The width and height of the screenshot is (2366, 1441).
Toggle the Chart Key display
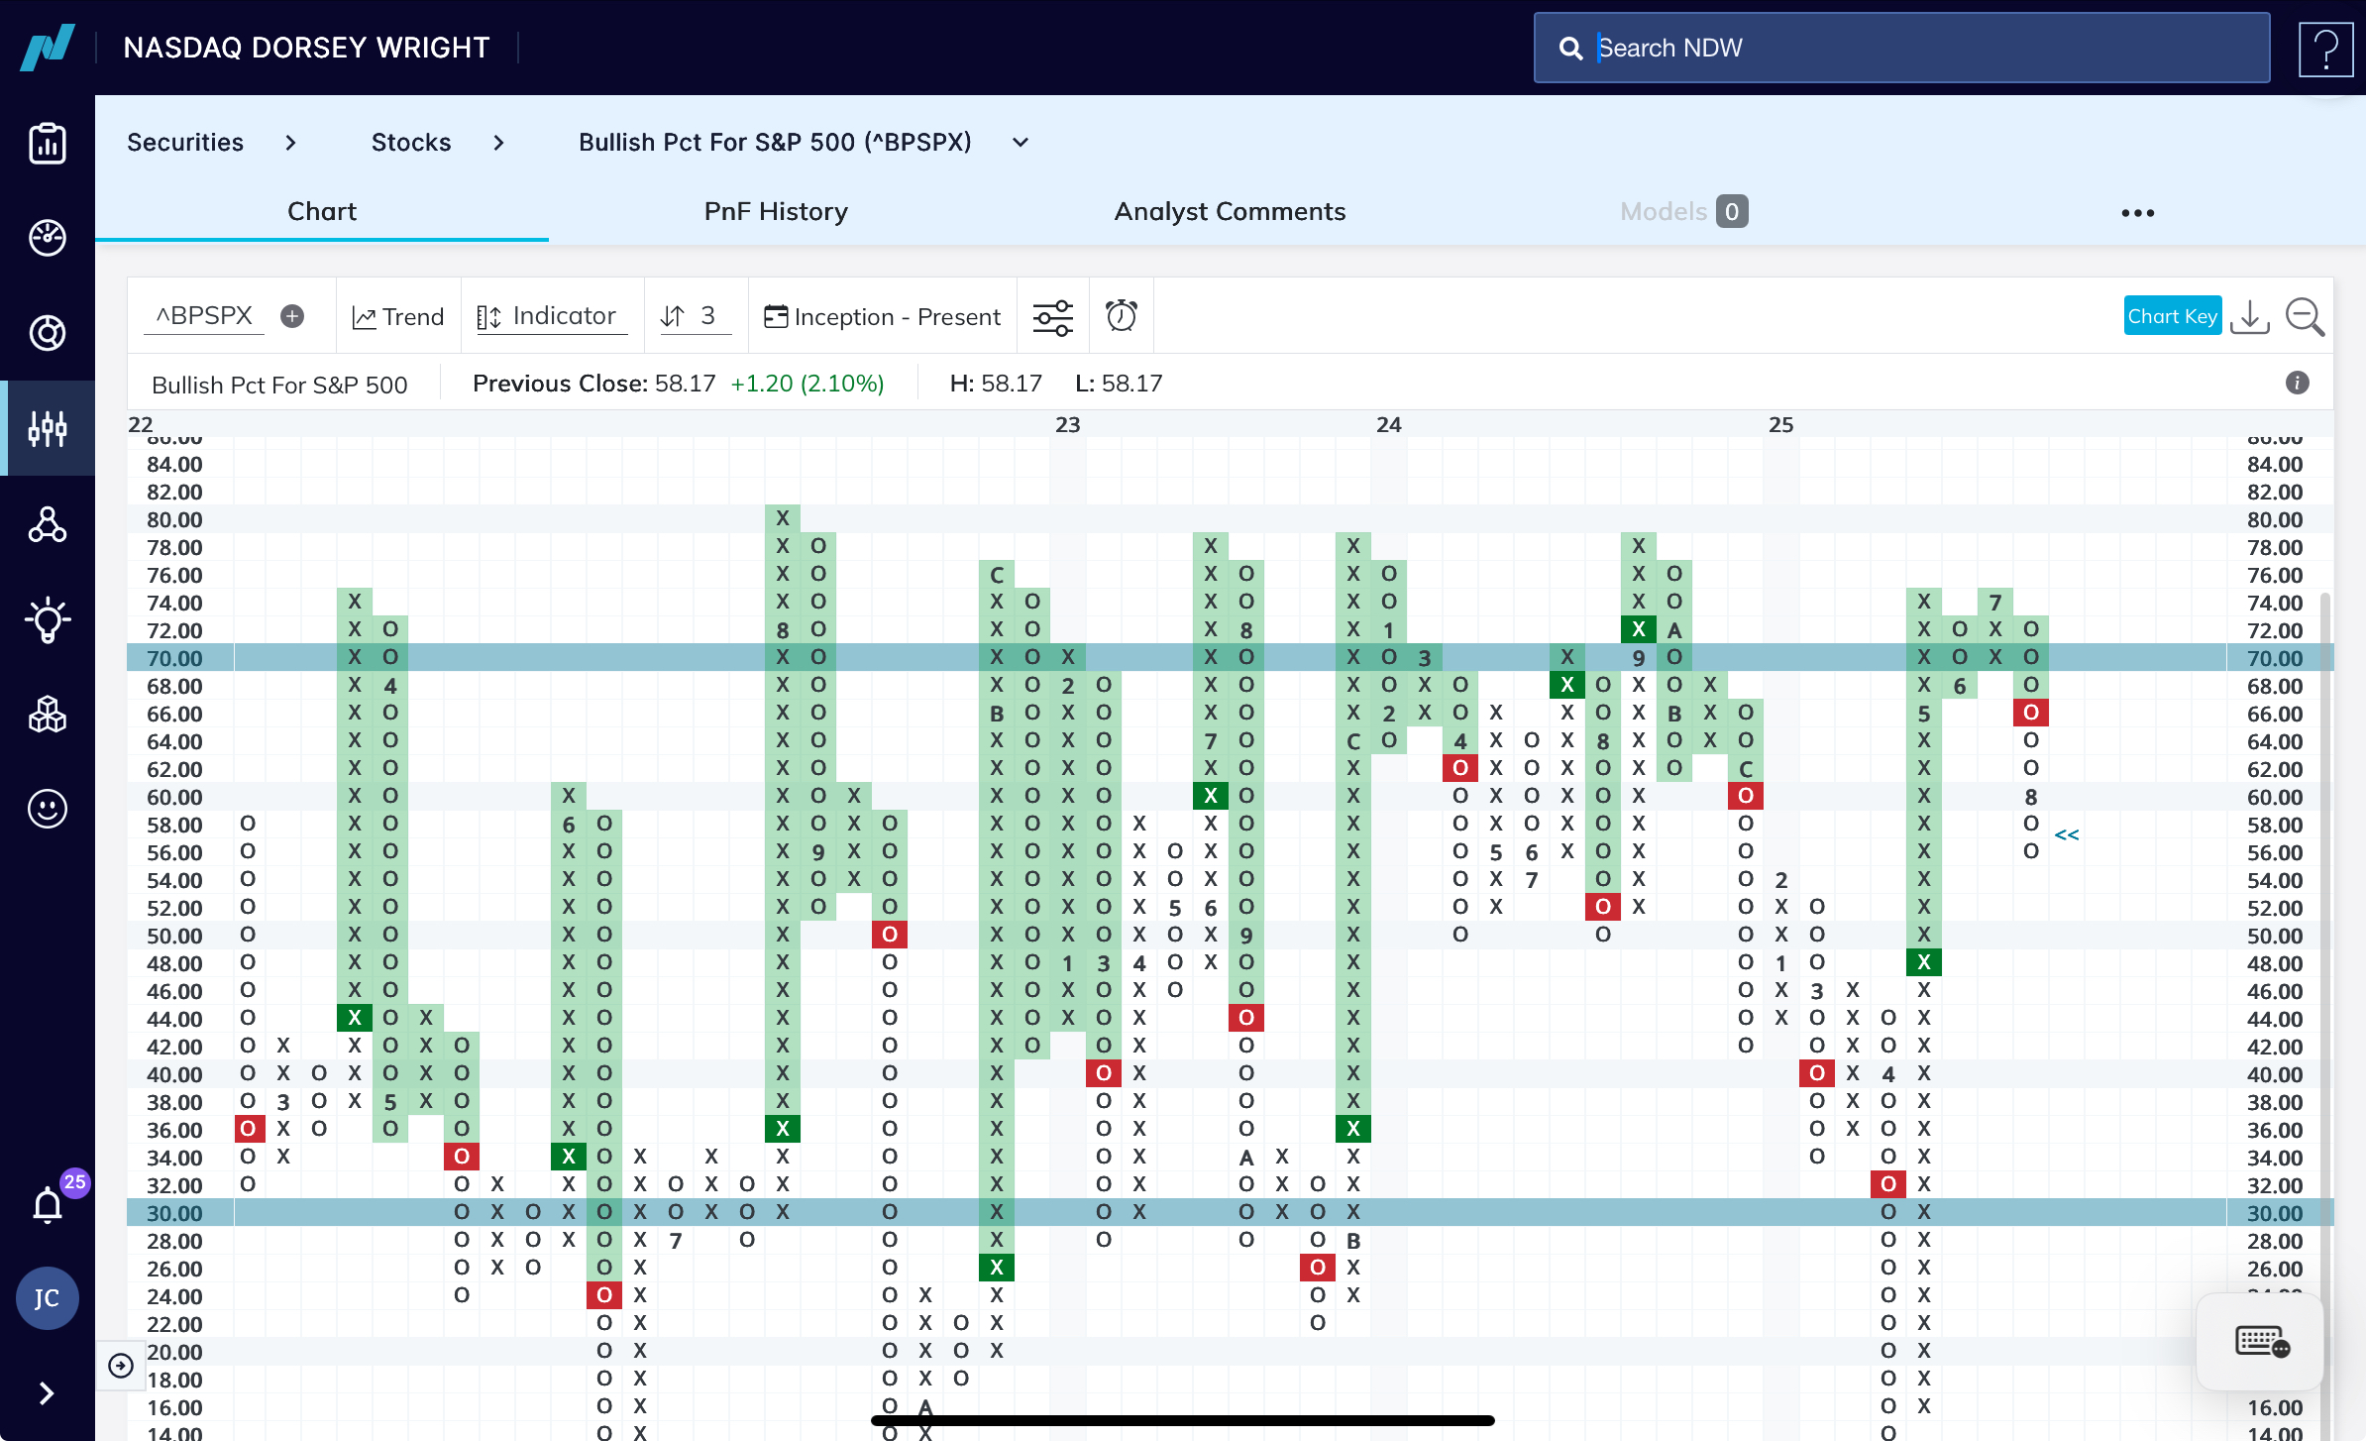2172,316
